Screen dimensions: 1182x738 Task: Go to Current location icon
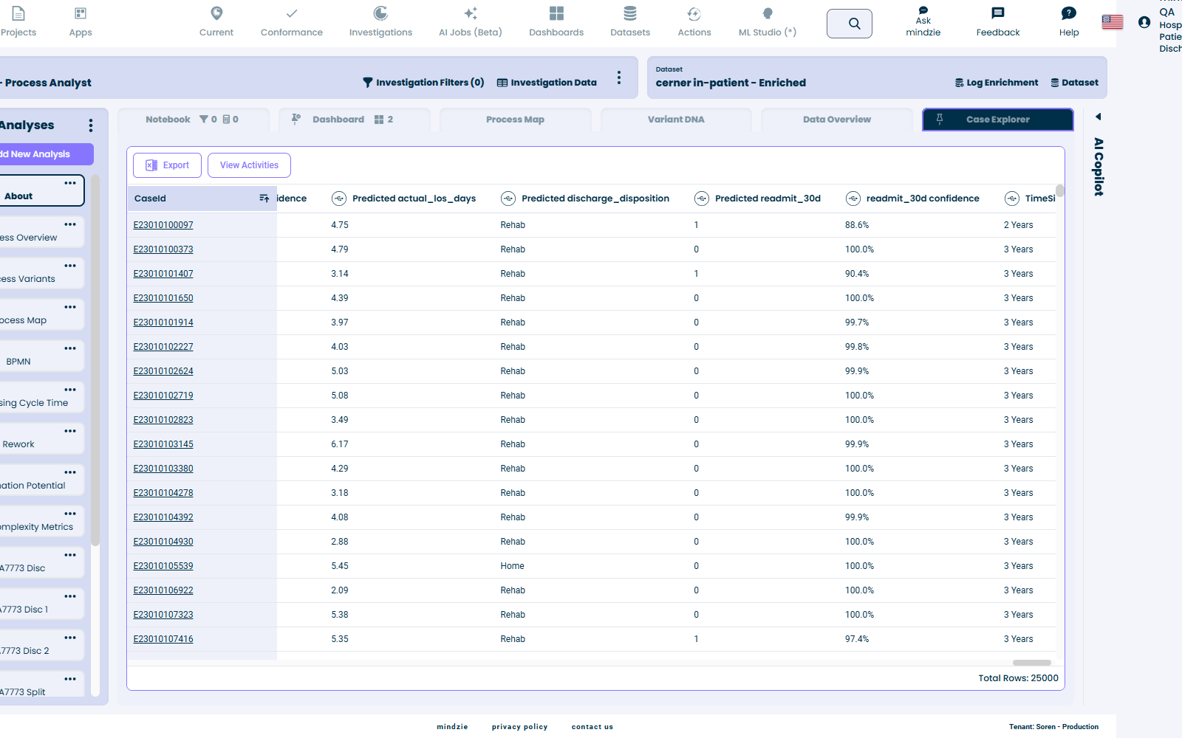(x=216, y=13)
